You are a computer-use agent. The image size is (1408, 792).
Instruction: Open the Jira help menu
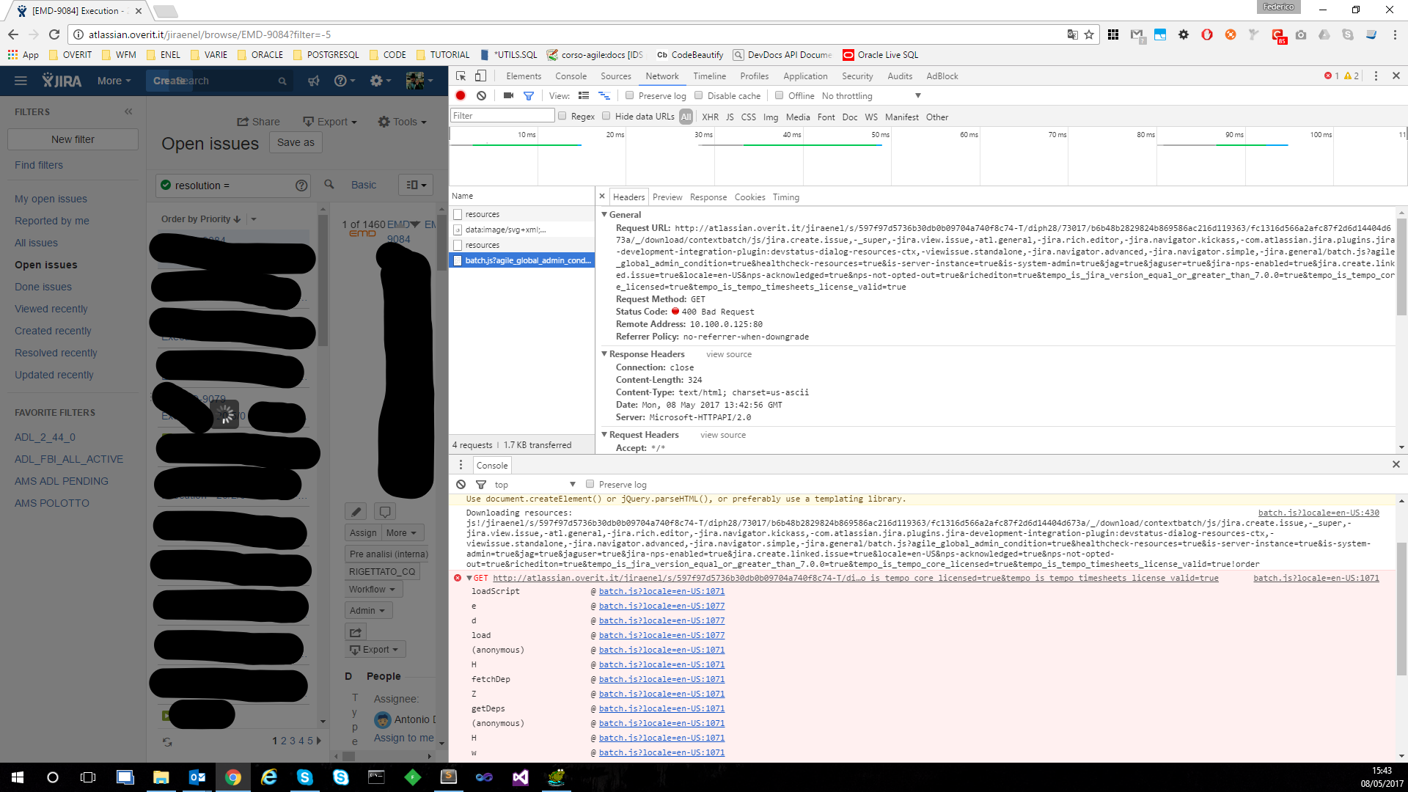344,81
